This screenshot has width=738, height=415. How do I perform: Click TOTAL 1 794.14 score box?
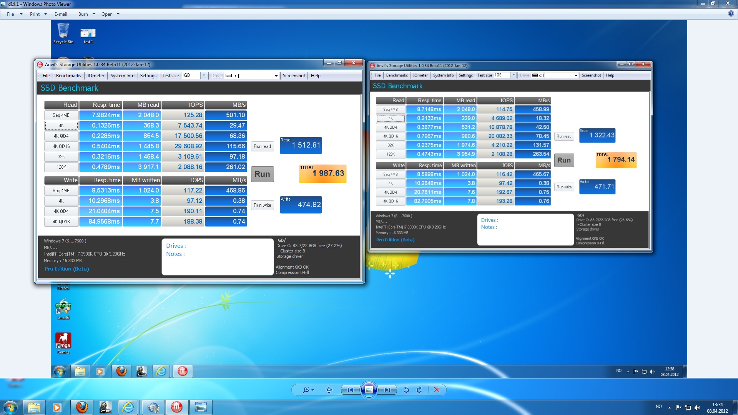[x=616, y=160]
